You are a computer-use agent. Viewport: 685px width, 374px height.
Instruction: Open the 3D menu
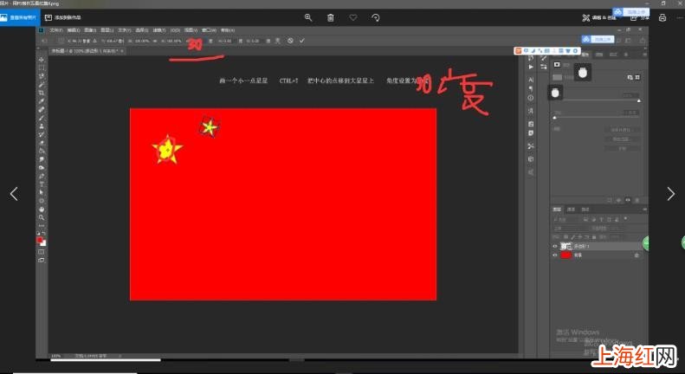pos(175,30)
